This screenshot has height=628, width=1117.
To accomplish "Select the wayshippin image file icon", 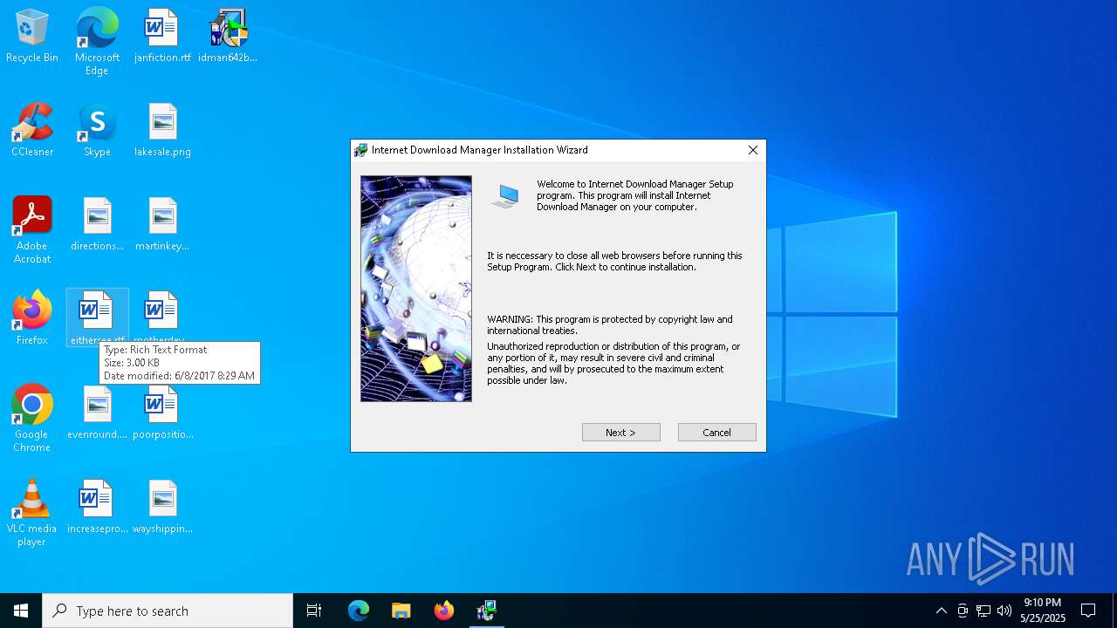I will pos(162,508).
